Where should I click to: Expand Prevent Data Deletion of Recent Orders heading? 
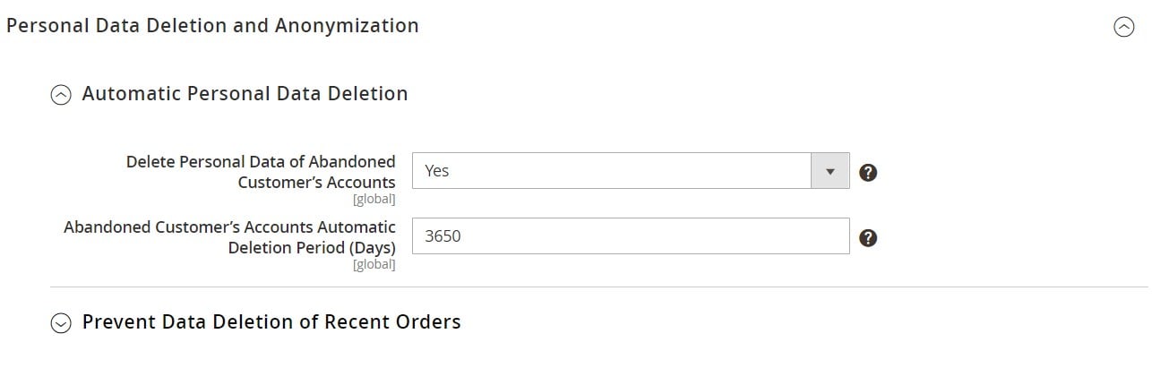point(271,321)
